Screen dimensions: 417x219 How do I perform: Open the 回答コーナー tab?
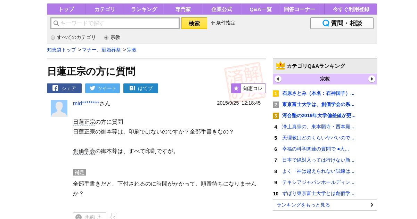click(x=300, y=9)
